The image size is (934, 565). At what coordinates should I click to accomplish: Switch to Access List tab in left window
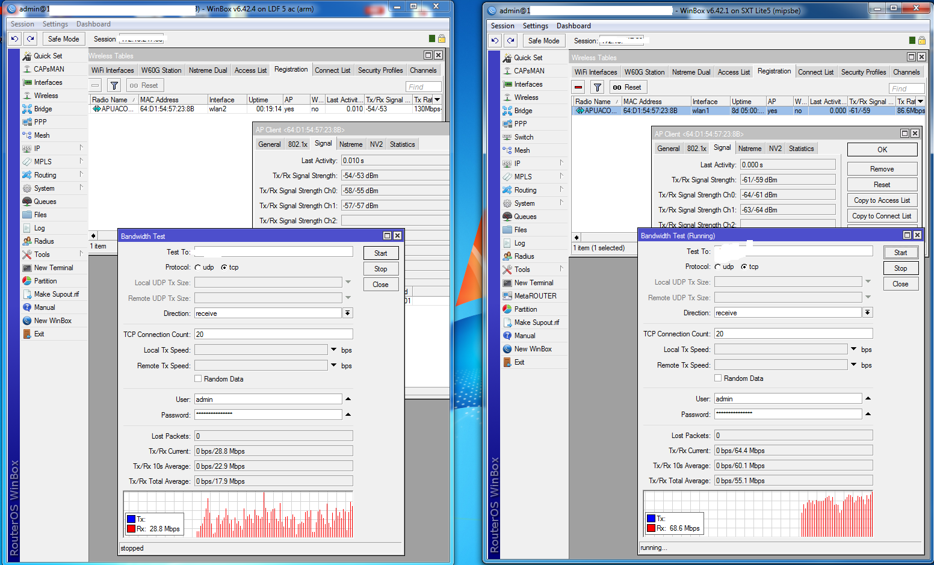pos(250,70)
